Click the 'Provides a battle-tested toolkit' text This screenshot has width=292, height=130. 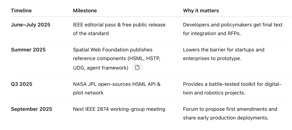pos(232,89)
